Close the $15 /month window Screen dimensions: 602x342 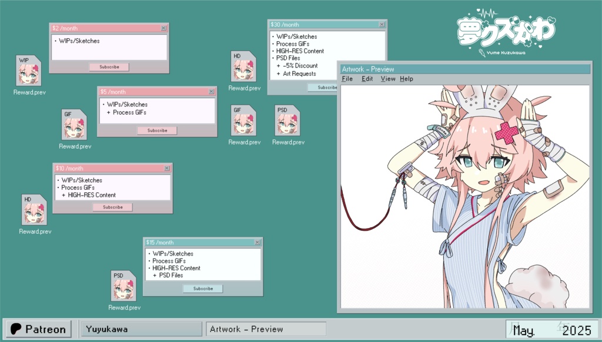257,242
